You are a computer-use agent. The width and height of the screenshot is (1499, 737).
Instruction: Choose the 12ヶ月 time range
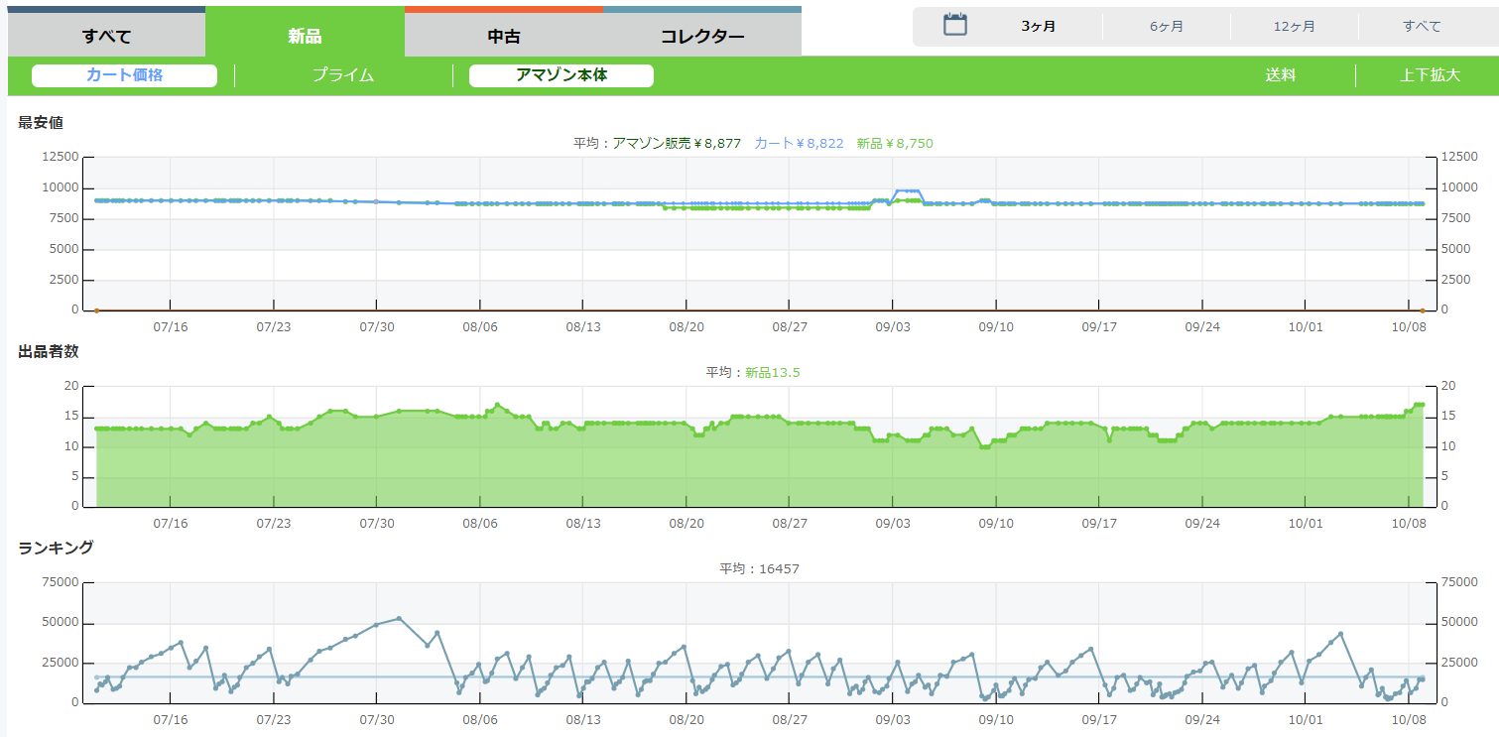click(1294, 26)
